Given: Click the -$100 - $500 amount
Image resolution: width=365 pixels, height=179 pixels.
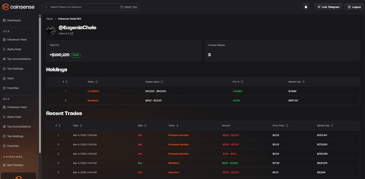Looking at the screenshot, I should click(x=229, y=154).
